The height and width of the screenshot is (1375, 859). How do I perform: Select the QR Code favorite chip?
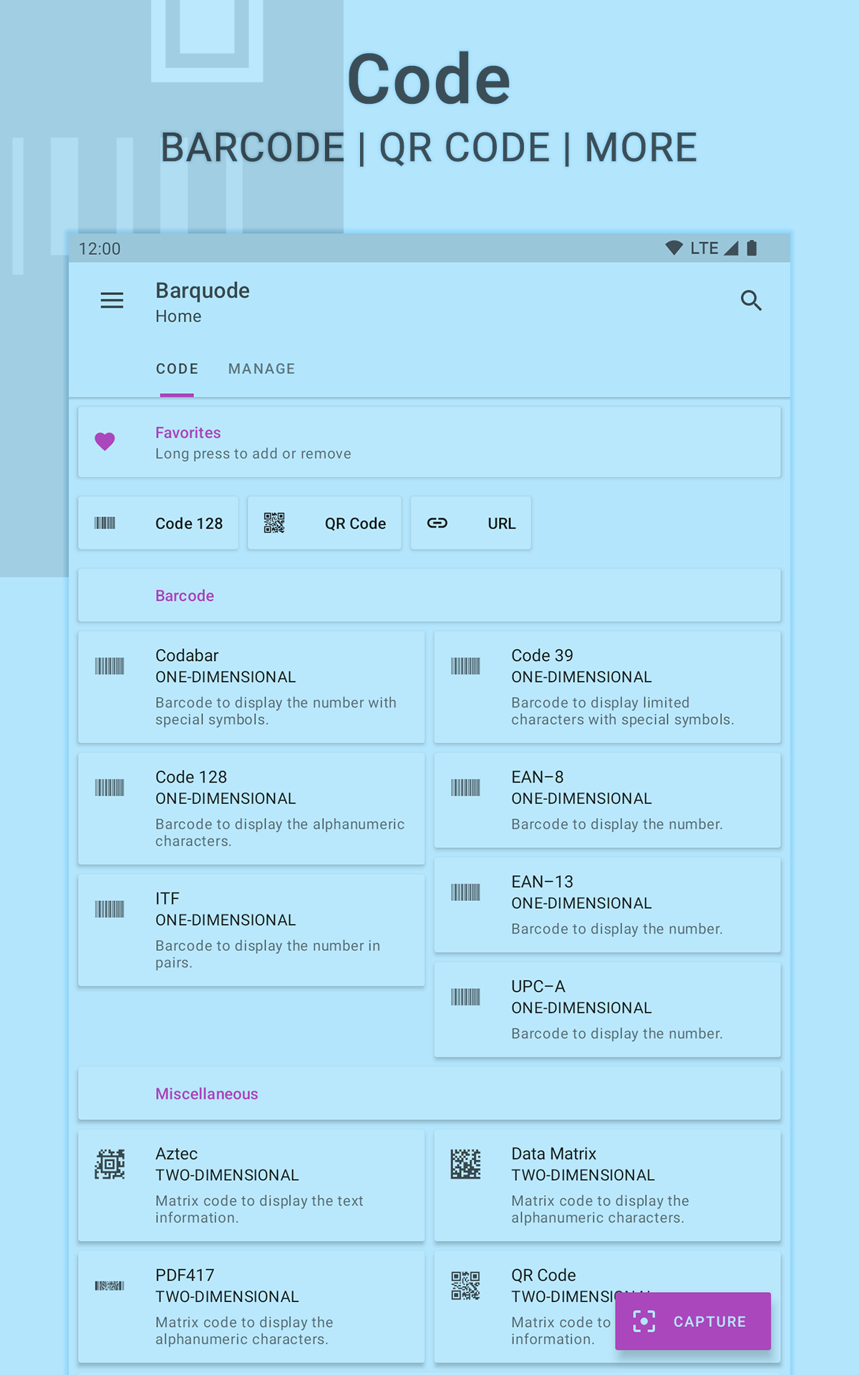[324, 524]
